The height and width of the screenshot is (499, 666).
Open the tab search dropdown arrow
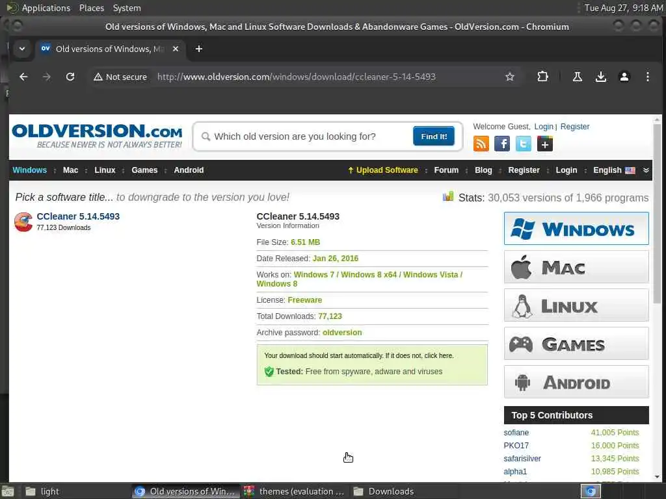coord(22,49)
